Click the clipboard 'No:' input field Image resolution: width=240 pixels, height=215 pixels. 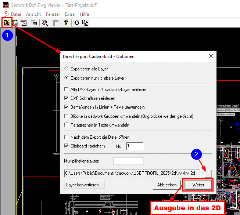click(x=135, y=146)
